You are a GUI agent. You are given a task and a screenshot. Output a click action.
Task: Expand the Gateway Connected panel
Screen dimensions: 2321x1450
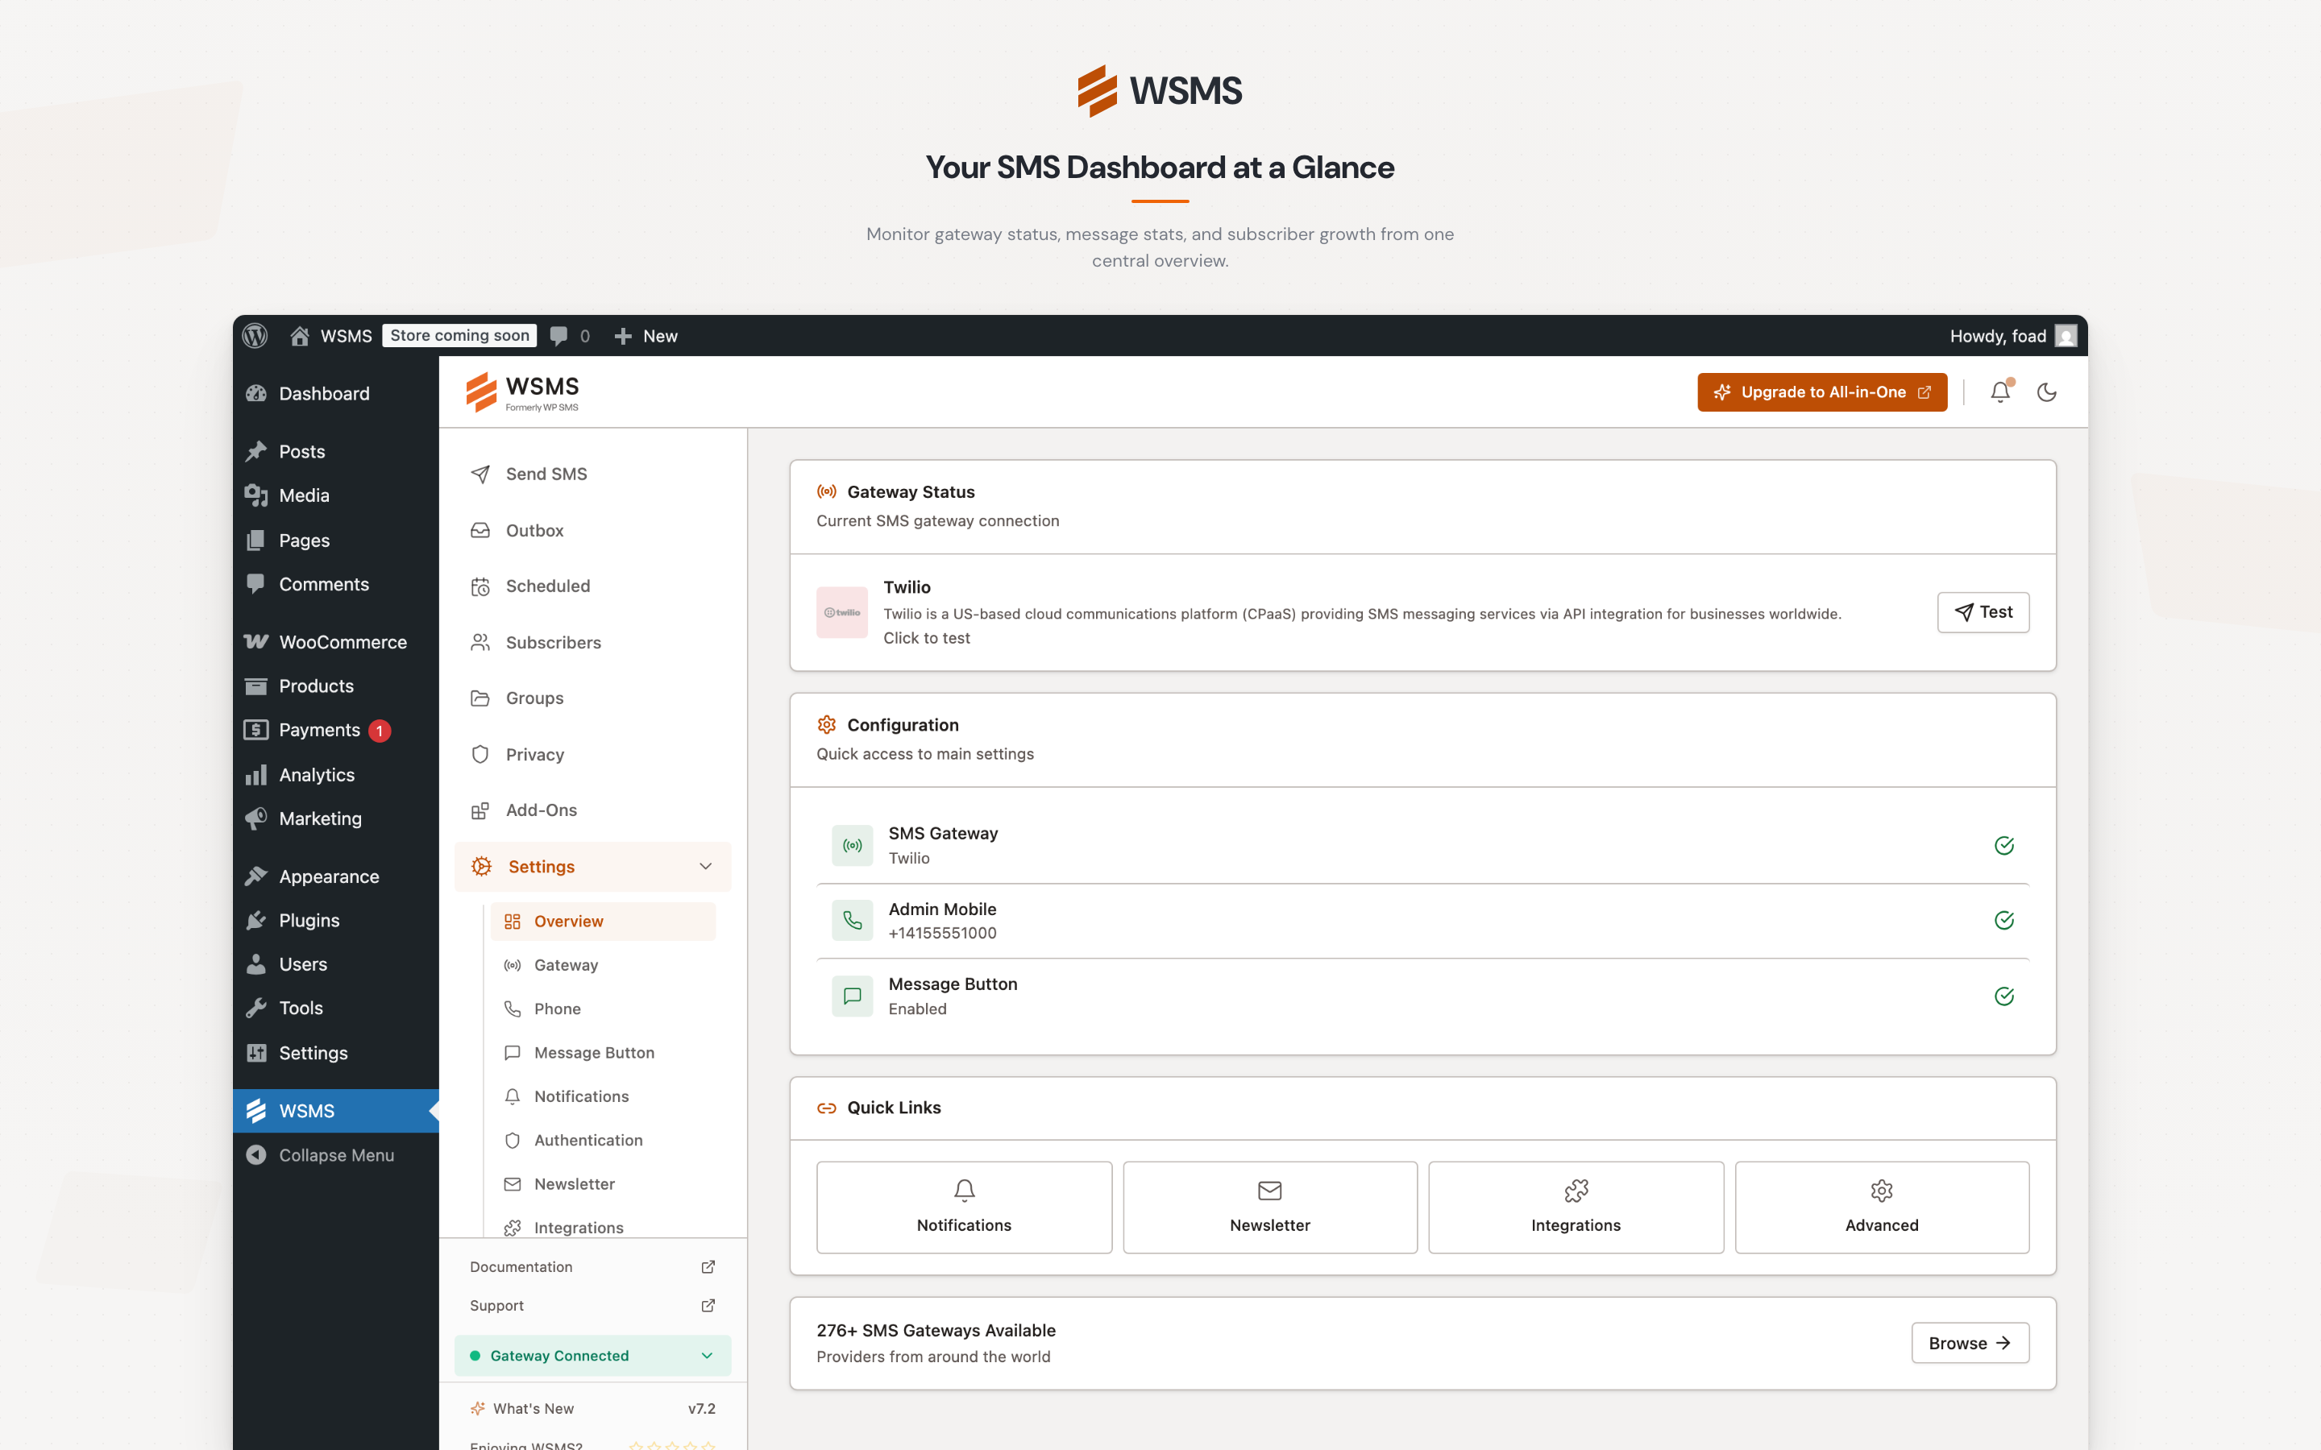pos(707,1355)
